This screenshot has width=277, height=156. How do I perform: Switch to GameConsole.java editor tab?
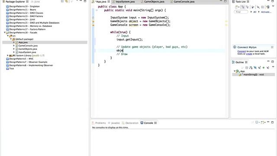[184, 2]
